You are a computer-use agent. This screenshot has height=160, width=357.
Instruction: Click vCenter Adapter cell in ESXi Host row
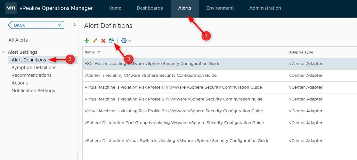click(306, 64)
